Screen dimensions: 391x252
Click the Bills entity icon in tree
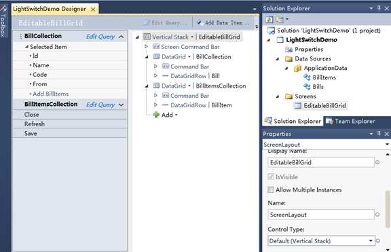click(307, 86)
